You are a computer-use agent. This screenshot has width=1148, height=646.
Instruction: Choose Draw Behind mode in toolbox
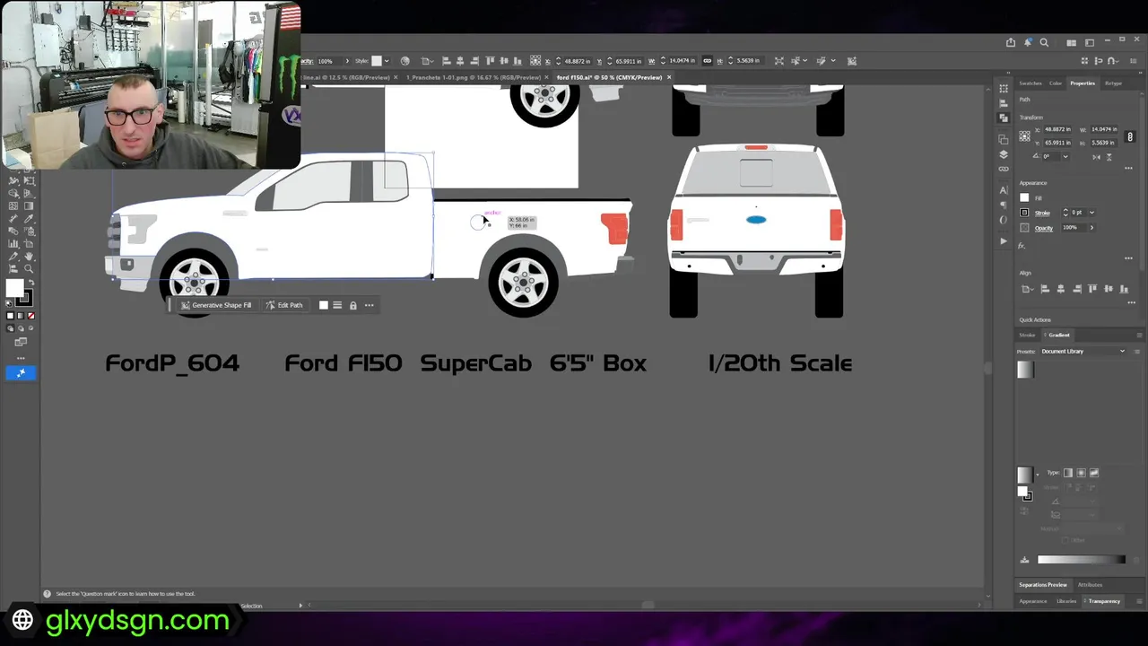(21, 328)
